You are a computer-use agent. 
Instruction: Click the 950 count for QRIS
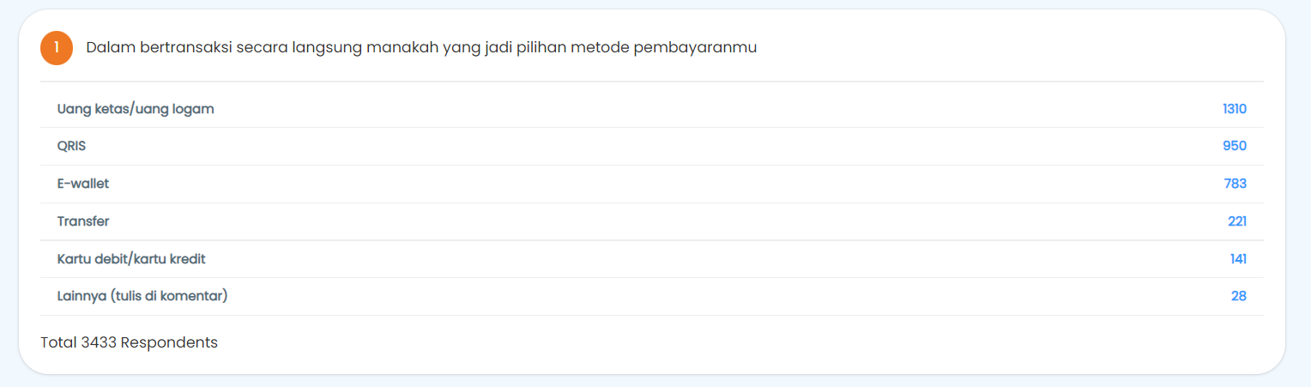(x=1235, y=146)
